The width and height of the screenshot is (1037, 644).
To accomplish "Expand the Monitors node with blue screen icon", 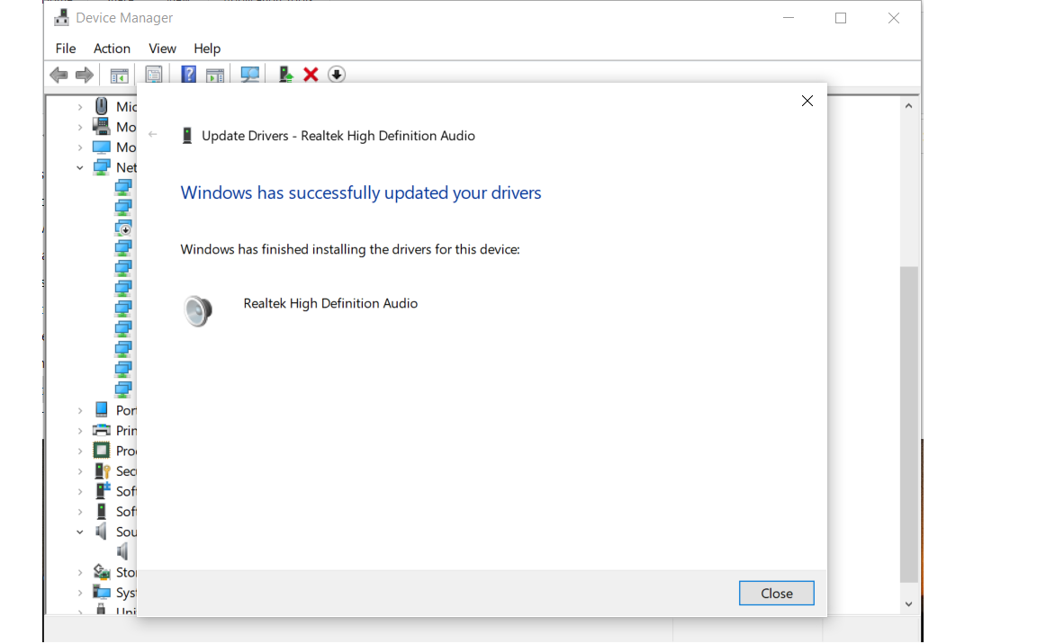I will click(80, 148).
